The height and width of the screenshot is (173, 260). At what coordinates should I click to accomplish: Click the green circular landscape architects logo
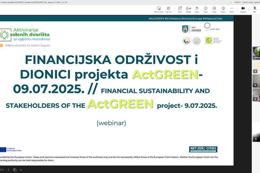pos(209,40)
